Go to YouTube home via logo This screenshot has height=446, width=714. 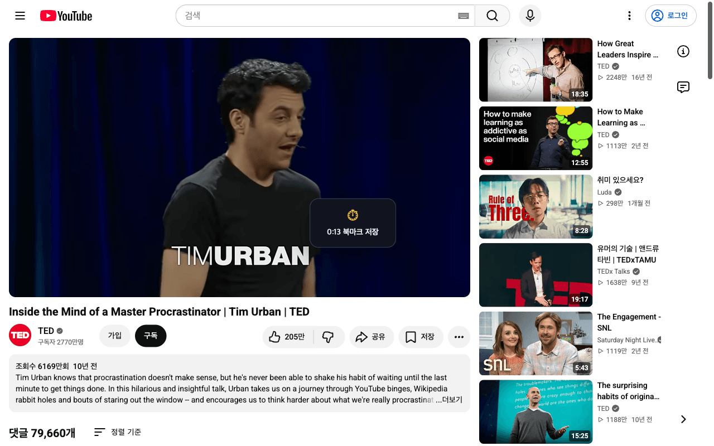[66, 16]
